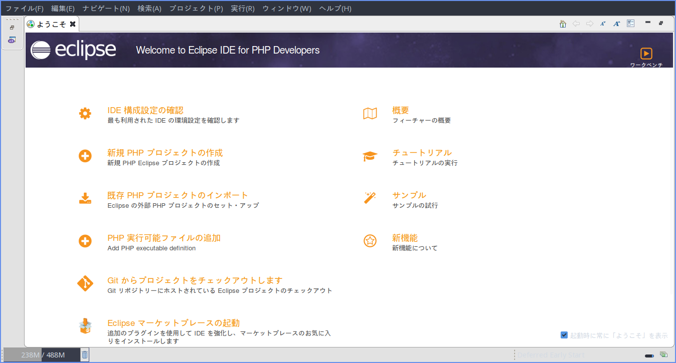Uncheck 起動時に常に「ようこそ」を表示 checkbox

point(564,335)
